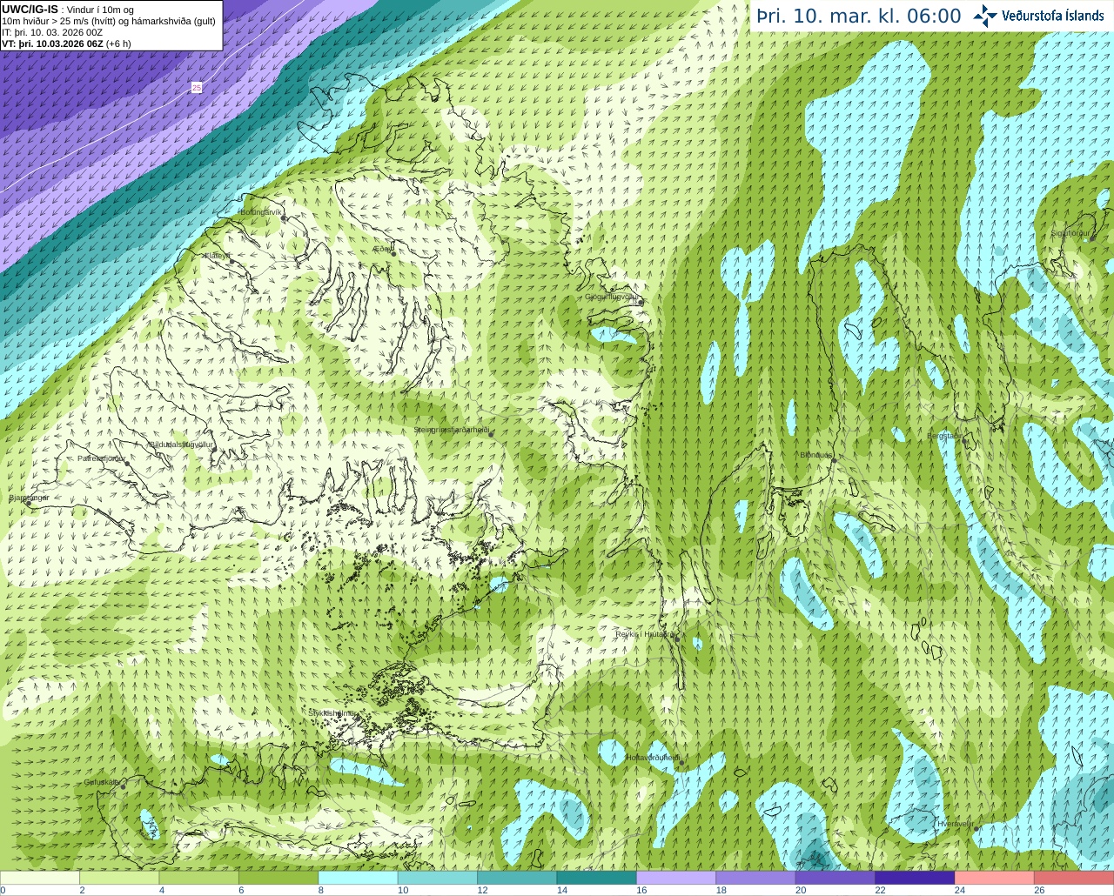Select the Æðey station label
The width and height of the screenshot is (1114, 896).
point(382,249)
